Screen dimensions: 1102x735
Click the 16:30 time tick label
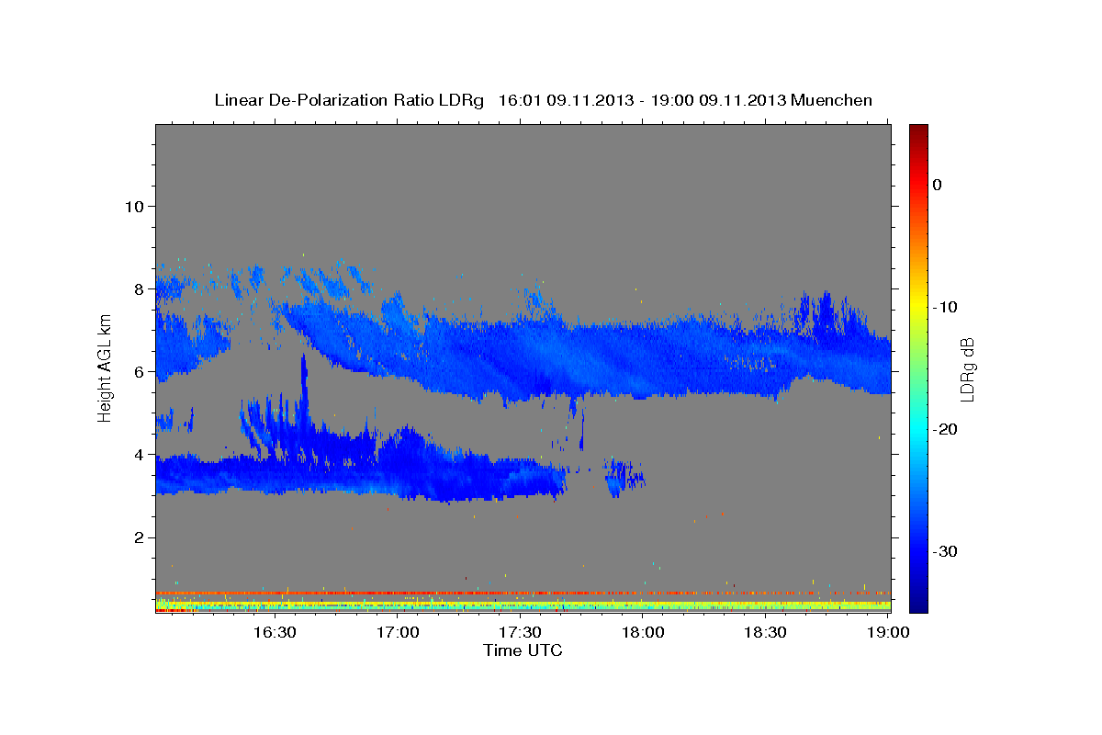tap(275, 633)
